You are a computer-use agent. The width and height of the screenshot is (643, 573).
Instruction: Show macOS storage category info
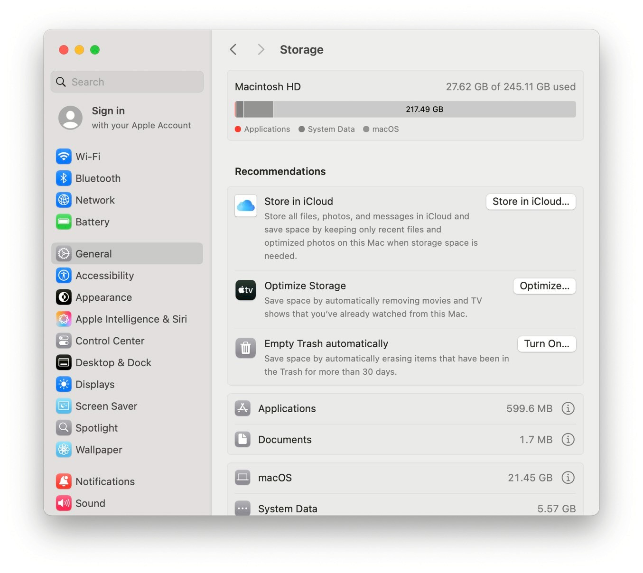click(568, 478)
